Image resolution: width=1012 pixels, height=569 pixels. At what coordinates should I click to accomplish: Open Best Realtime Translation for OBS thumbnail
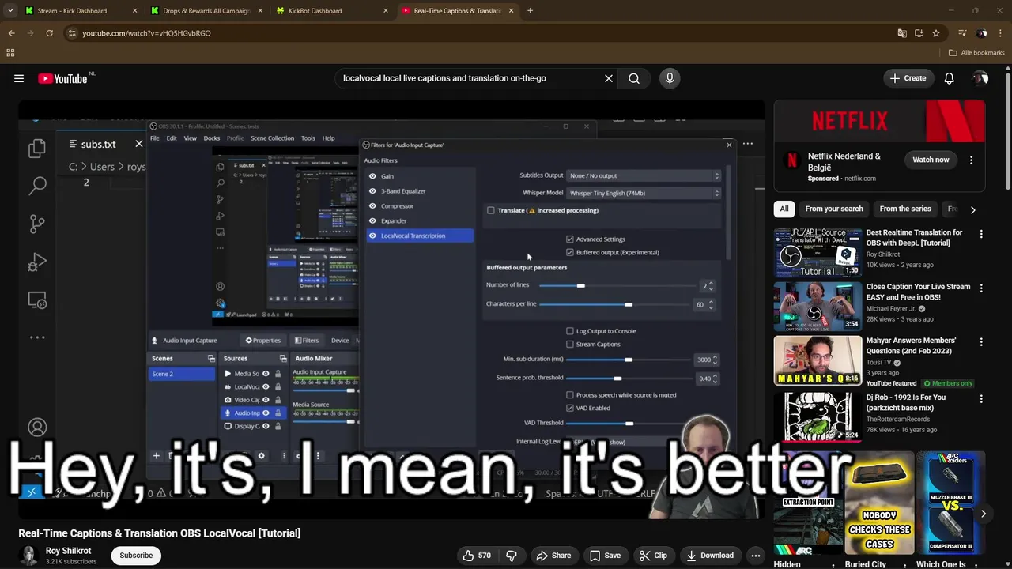818,252
